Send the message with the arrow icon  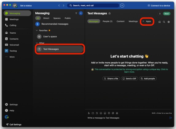[x=170, y=118]
